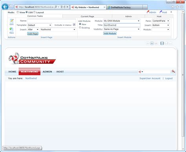Go back with the browser back arrow

pos(5,7)
